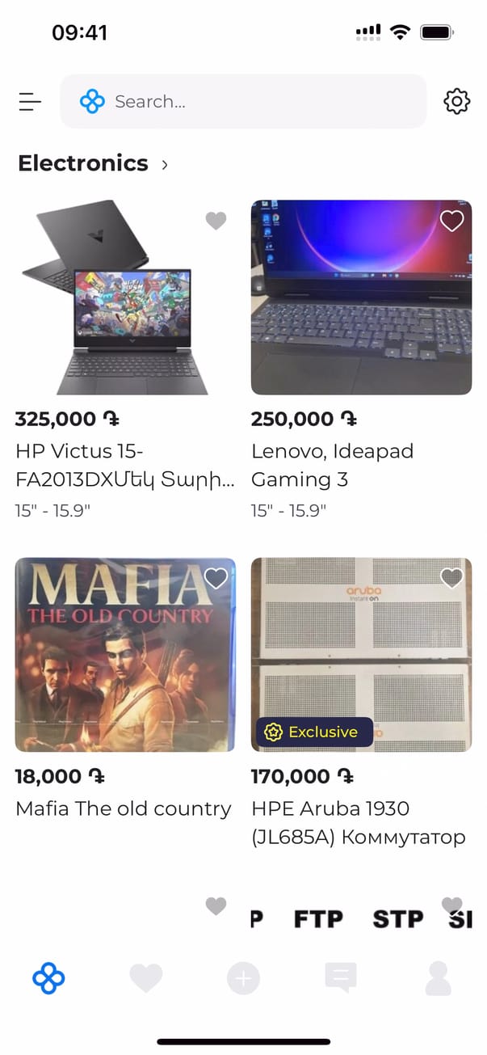Viewport: 487px width, 1055px height.
Task: Focus the Search input field
Action: click(258, 101)
